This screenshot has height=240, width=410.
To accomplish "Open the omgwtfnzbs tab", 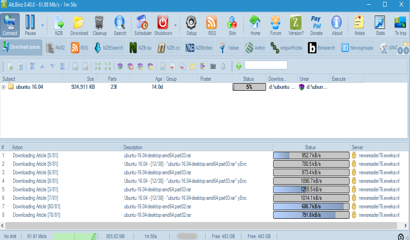I will (286, 48).
